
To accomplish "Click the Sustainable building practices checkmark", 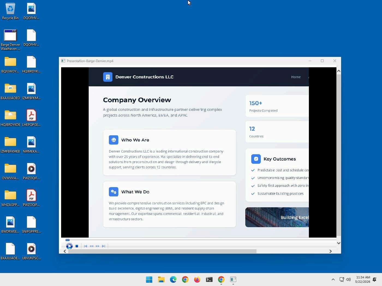I will 253,194.
